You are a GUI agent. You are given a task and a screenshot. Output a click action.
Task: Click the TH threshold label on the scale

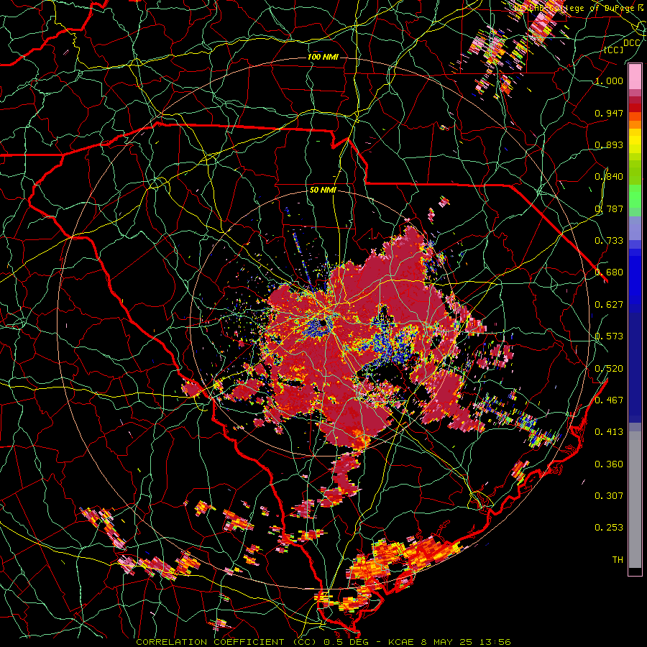pos(618,560)
